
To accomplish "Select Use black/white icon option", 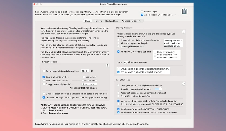I will 155,55.
